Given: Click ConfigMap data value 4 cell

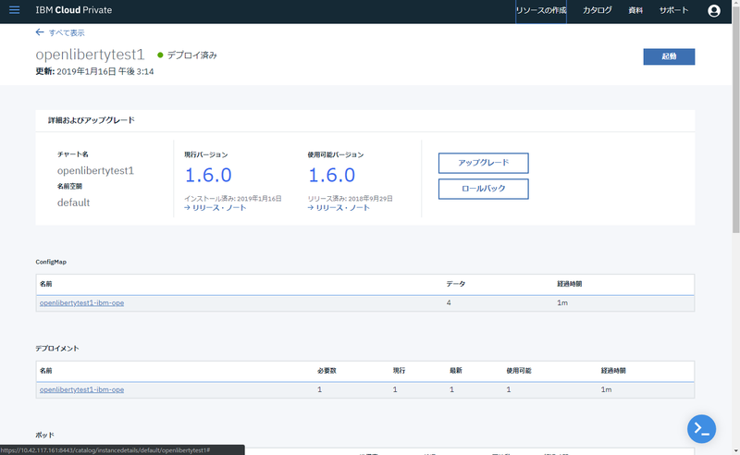Looking at the screenshot, I should pos(449,303).
